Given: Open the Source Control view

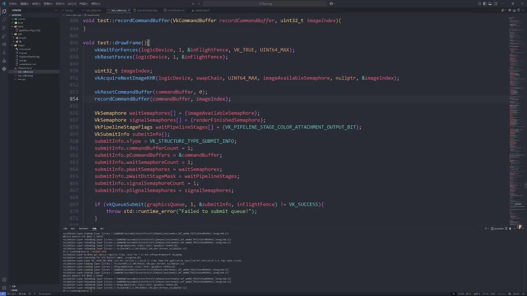Looking at the screenshot, I should 4,28.
